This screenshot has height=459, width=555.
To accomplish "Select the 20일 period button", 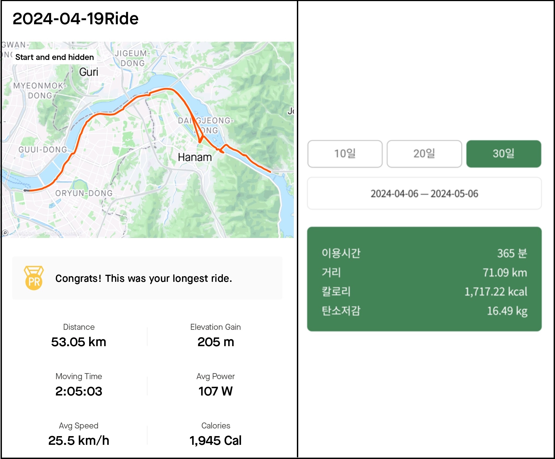I will click(x=424, y=154).
